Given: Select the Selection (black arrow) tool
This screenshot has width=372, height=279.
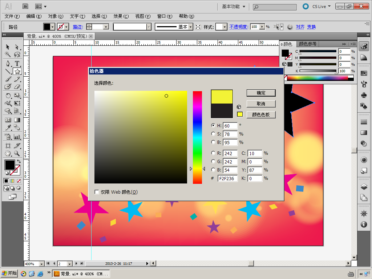Looking at the screenshot, I should tap(8, 47).
